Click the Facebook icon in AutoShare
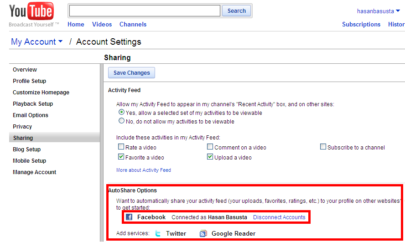Image resolution: width=405 pixels, height=242 pixels. (129, 217)
